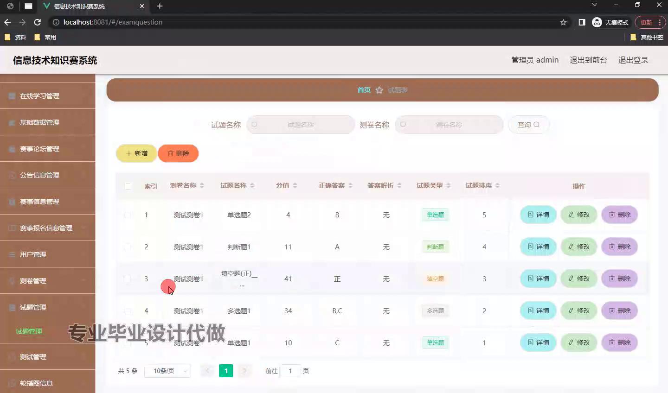Screen dimensions: 668x393
Task: Click the 试题名称 search input field
Action: coord(301,125)
